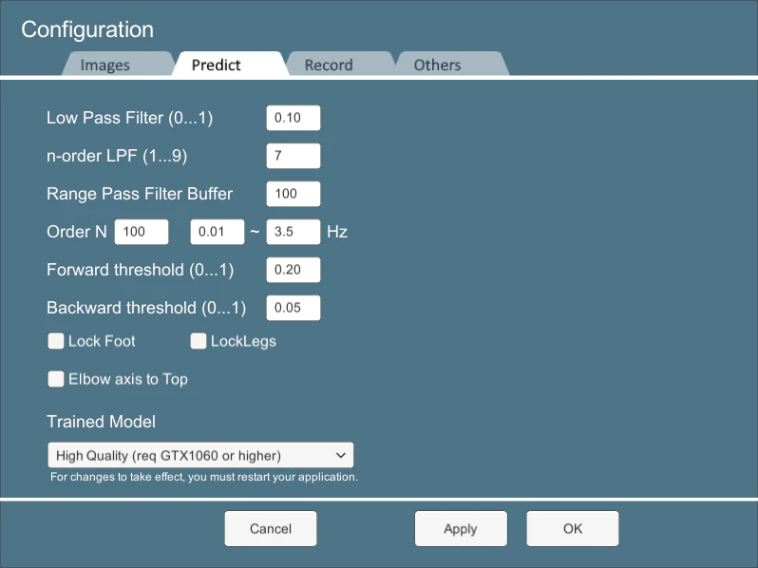Click the Hz unit label
Image resolution: width=758 pixels, height=568 pixels.
[337, 232]
